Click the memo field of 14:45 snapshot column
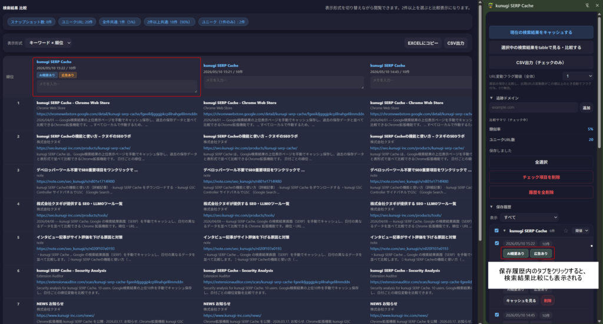 (421, 82)
